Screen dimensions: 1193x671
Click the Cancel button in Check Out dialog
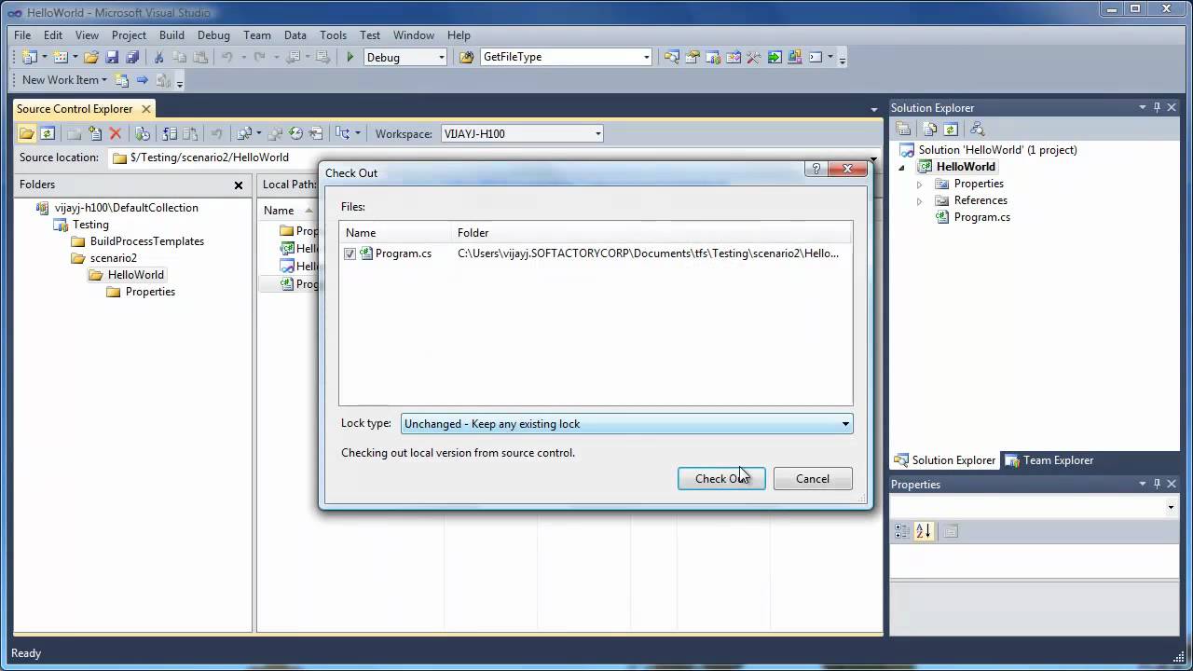pyautogui.click(x=813, y=479)
